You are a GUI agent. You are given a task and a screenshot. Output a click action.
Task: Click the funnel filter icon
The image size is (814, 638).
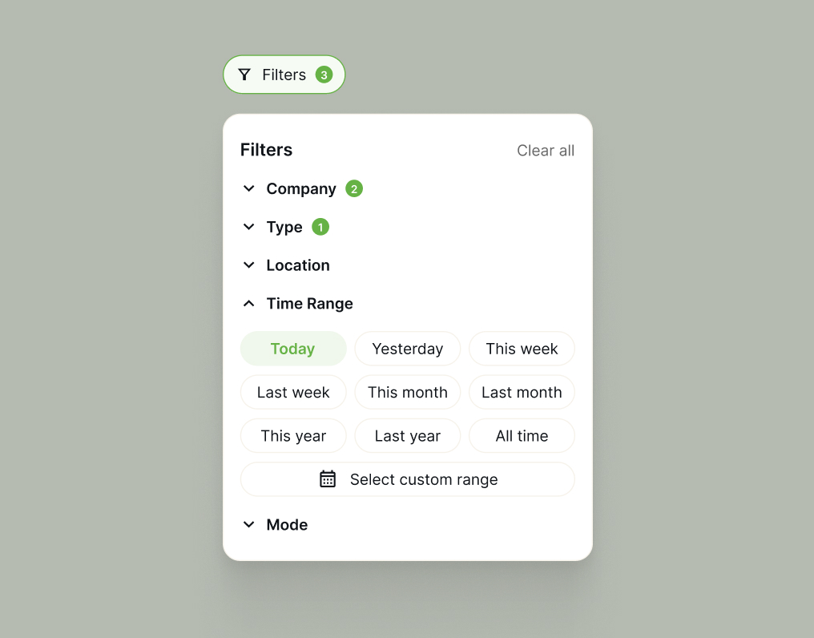tap(244, 75)
